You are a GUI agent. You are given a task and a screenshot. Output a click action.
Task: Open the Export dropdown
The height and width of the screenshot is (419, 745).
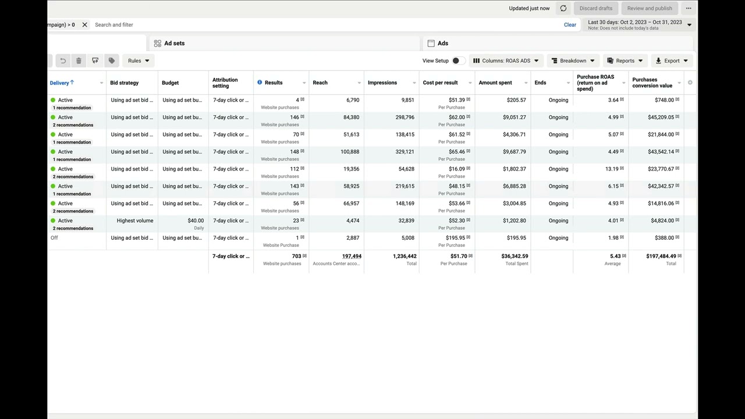point(672,61)
